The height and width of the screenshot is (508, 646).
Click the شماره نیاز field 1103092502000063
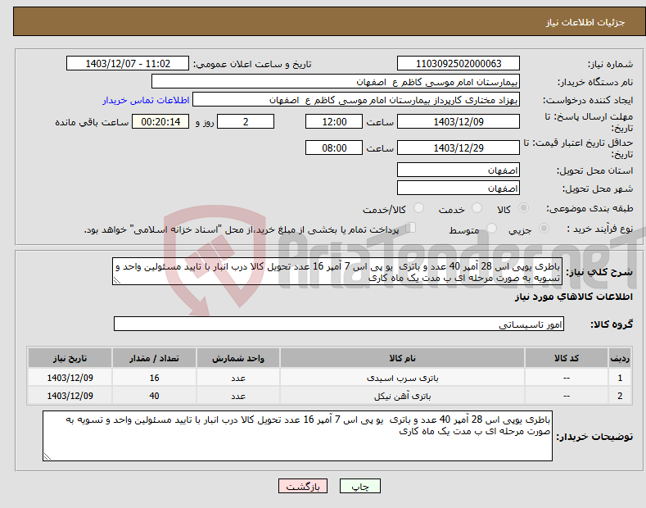click(x=459, y=64)
